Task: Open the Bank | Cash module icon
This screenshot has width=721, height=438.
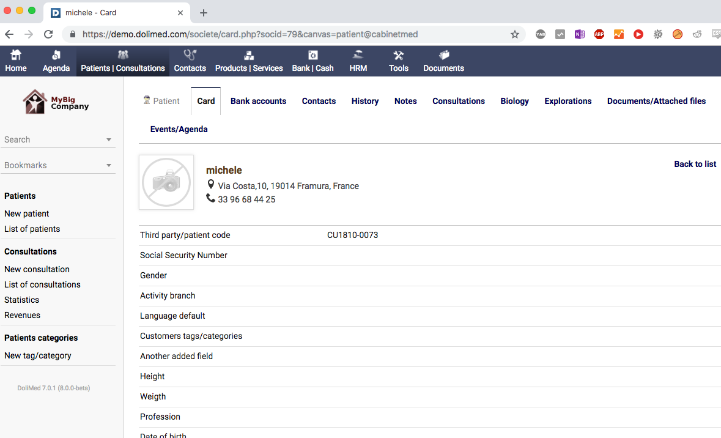Action: click(312, 56)
